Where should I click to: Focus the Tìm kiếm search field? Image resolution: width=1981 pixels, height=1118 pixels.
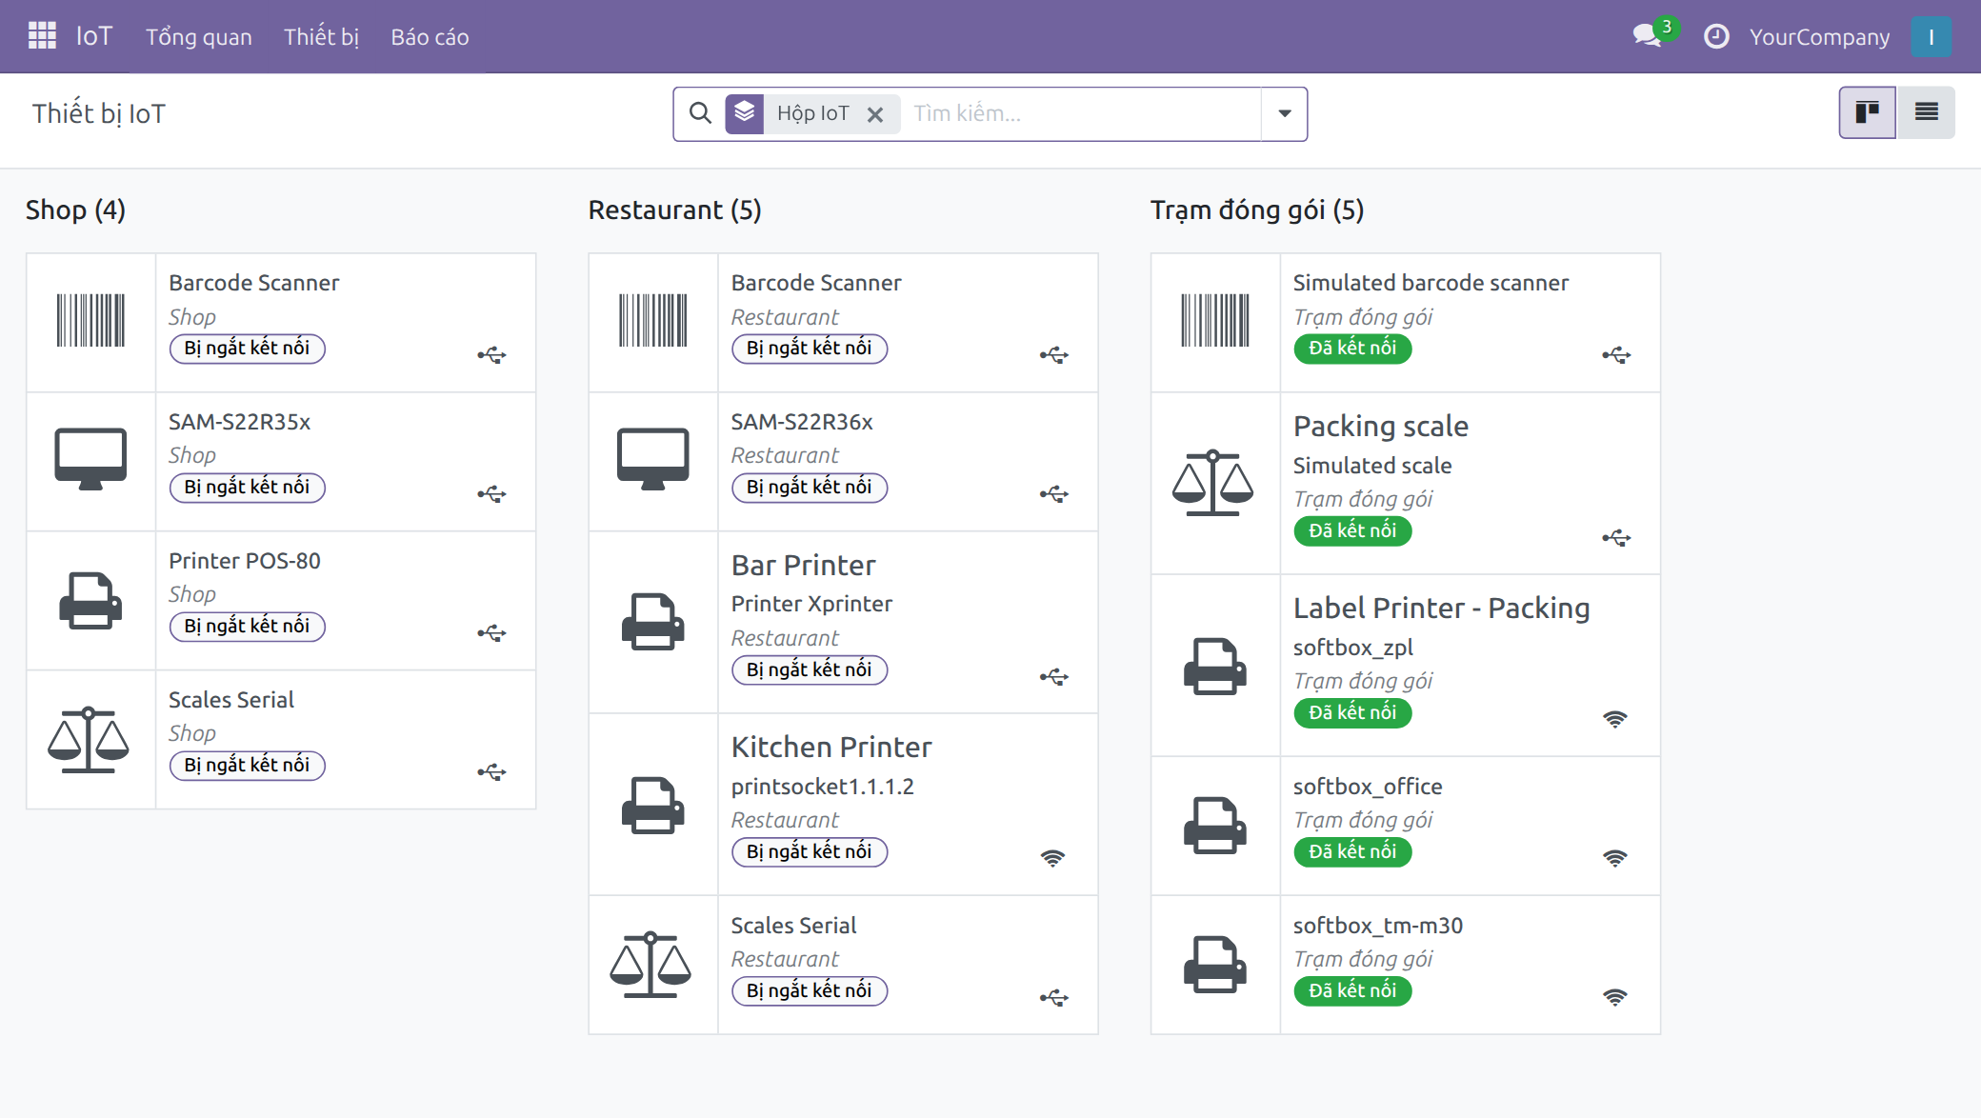coord(1082,113)
